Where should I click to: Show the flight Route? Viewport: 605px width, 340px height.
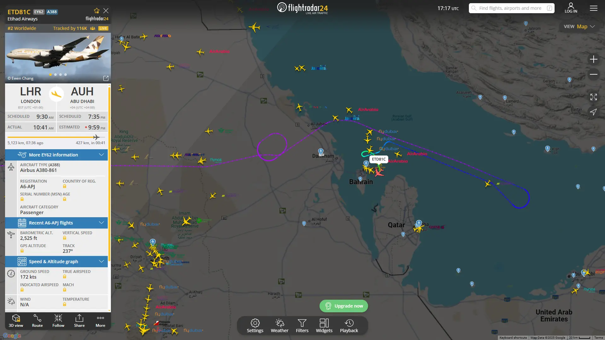coord(37,321)
